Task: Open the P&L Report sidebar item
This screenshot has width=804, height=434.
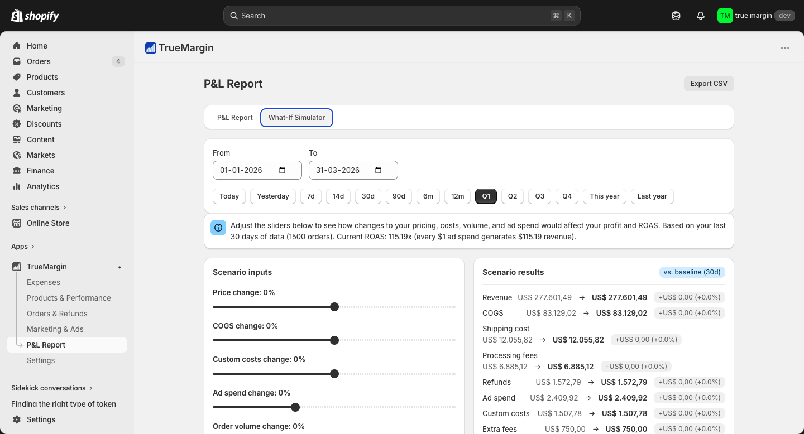Action: (x=67, y=345)
